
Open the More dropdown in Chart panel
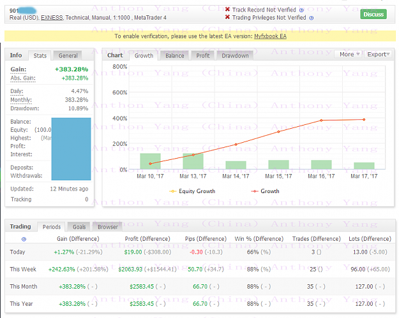coord(349,54)
